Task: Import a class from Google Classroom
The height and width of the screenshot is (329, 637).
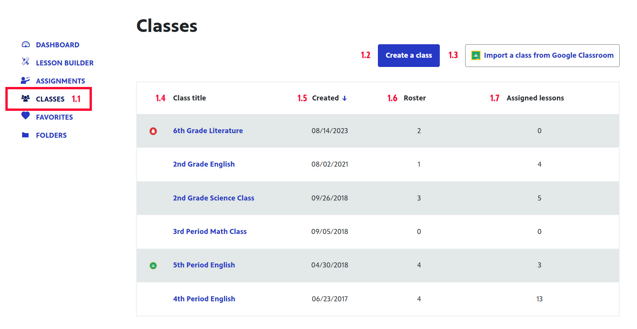Action: click(542, 55)
